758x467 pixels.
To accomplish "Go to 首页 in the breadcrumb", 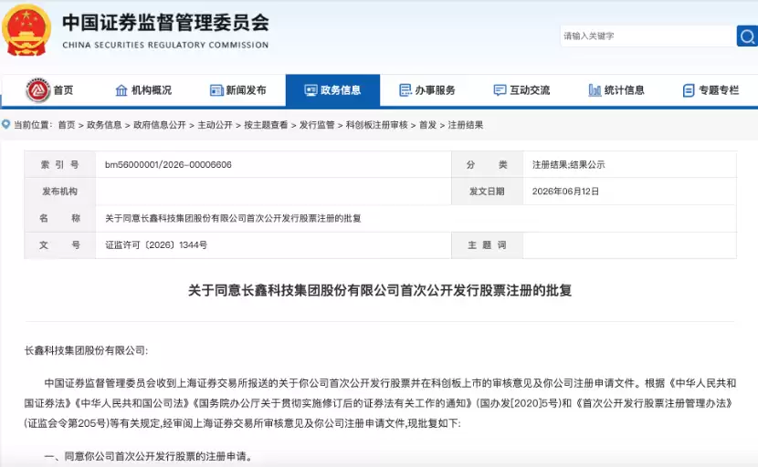I will 67,125.
